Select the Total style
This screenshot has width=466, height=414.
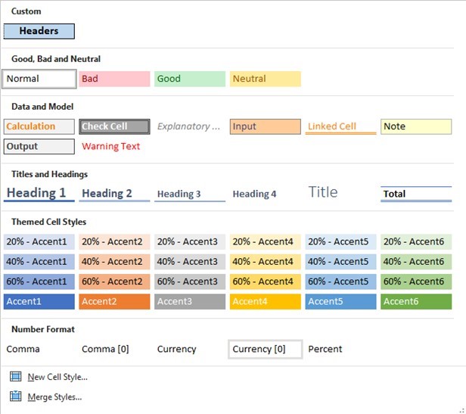coord(415,194)
